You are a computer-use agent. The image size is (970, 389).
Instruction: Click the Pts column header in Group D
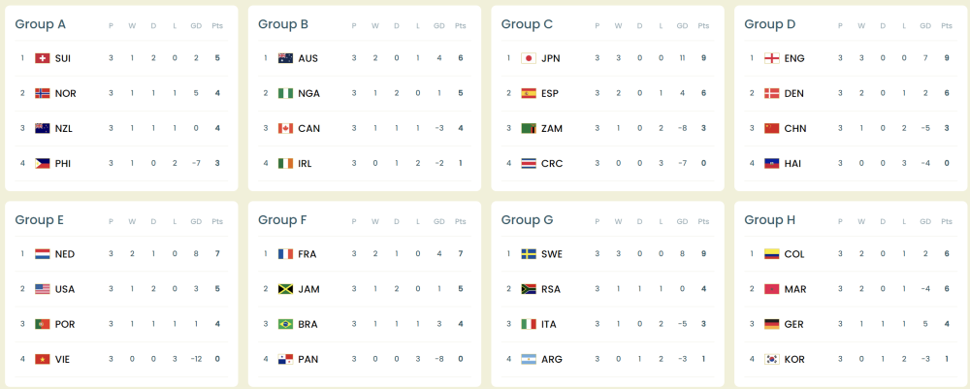(x=946, y=25)
